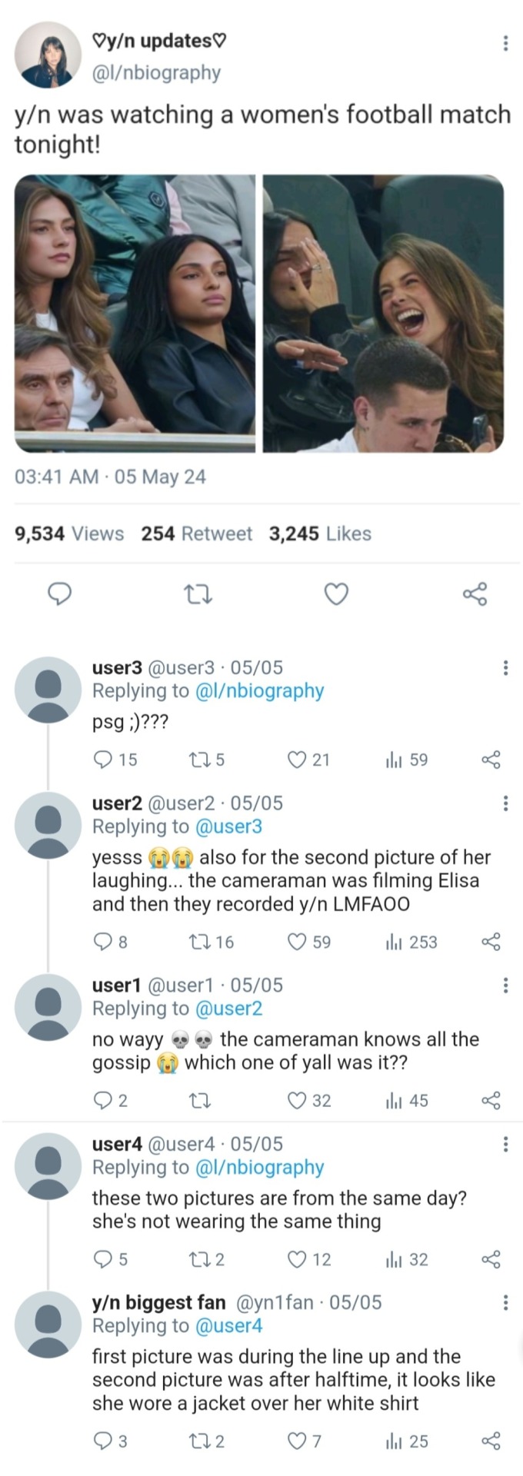Open the @user4 mention in the last reply
Viewport: 523px width, 1476px height.
pyautogui.click(x=228, y=1325)
